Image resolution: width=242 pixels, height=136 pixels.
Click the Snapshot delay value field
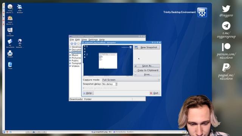(109, 84)
